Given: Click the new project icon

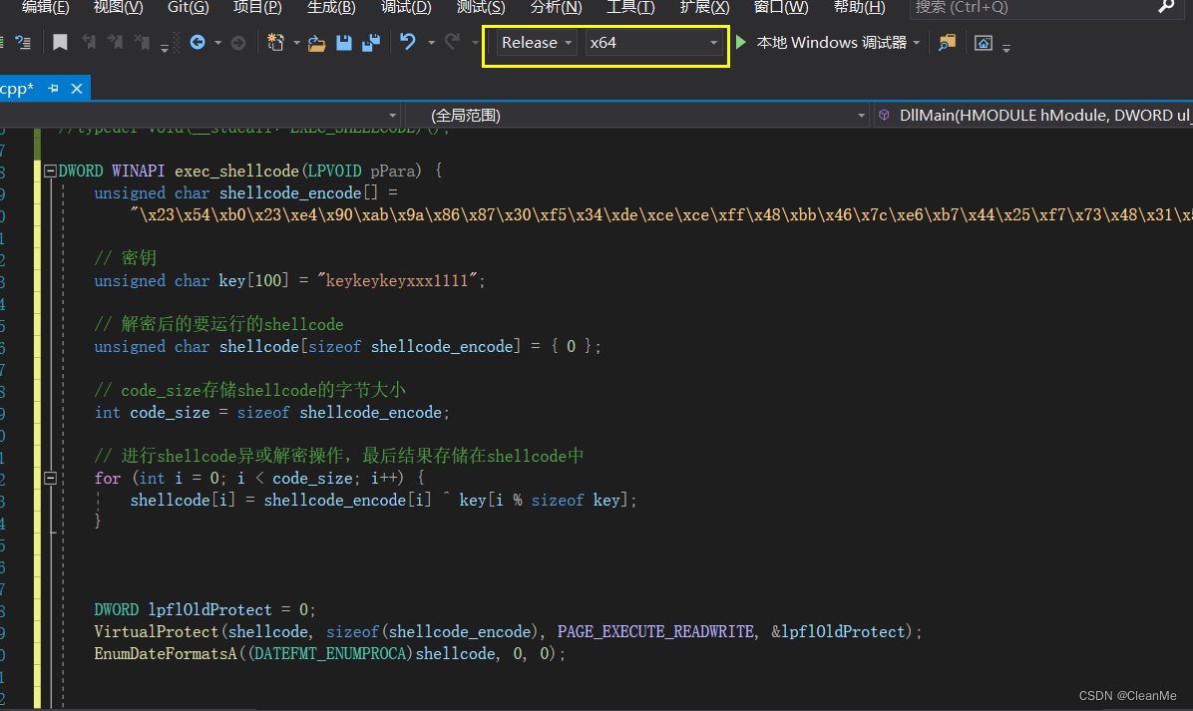Looking at the screenshot, I should pyautogui.click(x=275, y=43).
